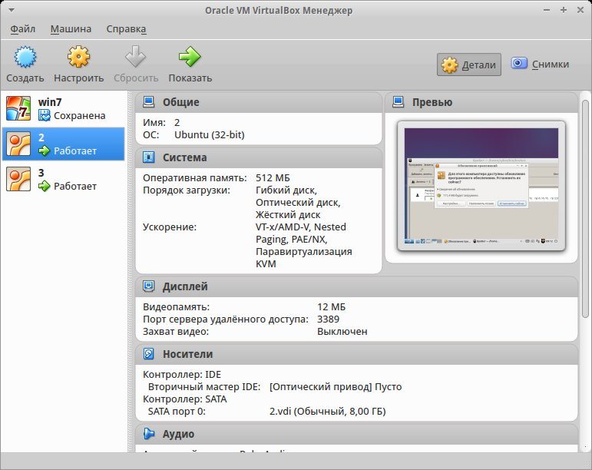Click the 12 МБ video memory value

click(331, 307)
